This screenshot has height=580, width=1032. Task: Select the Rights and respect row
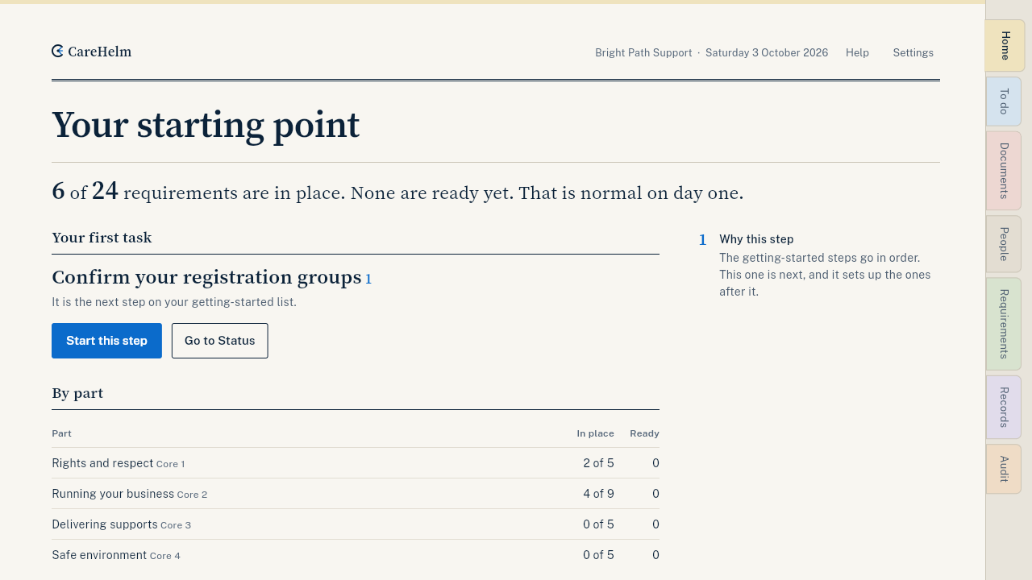(x=356, y=463)
